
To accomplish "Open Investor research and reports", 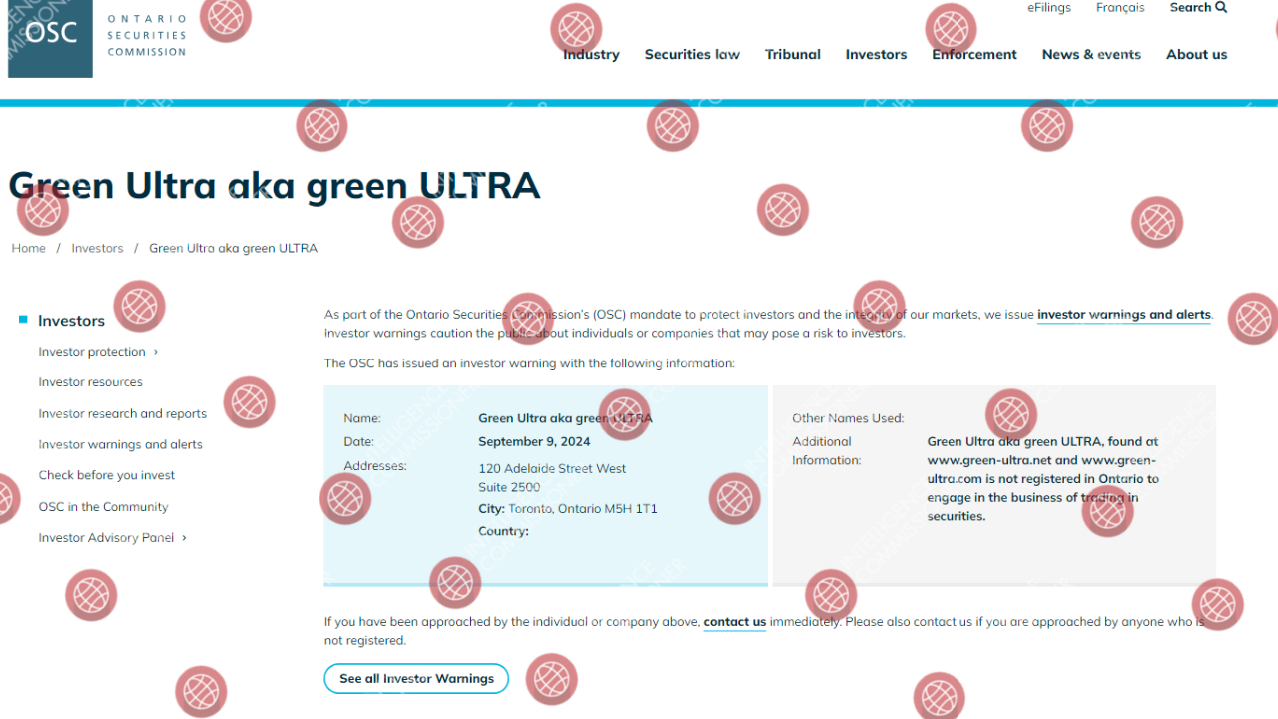I will click(122, 413).
